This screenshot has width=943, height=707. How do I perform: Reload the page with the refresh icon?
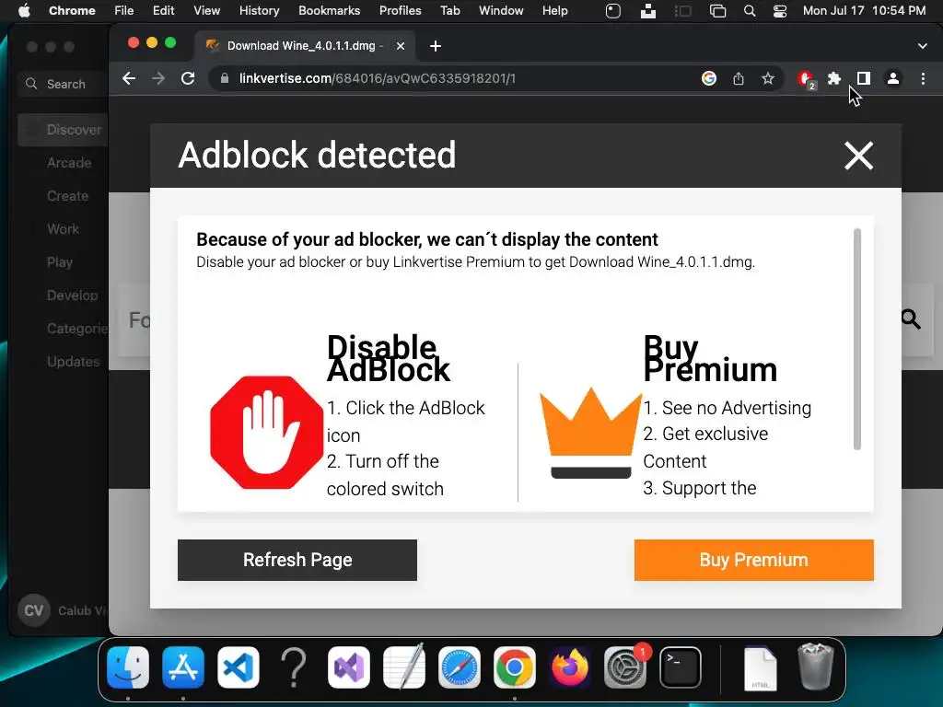(188, 79)
